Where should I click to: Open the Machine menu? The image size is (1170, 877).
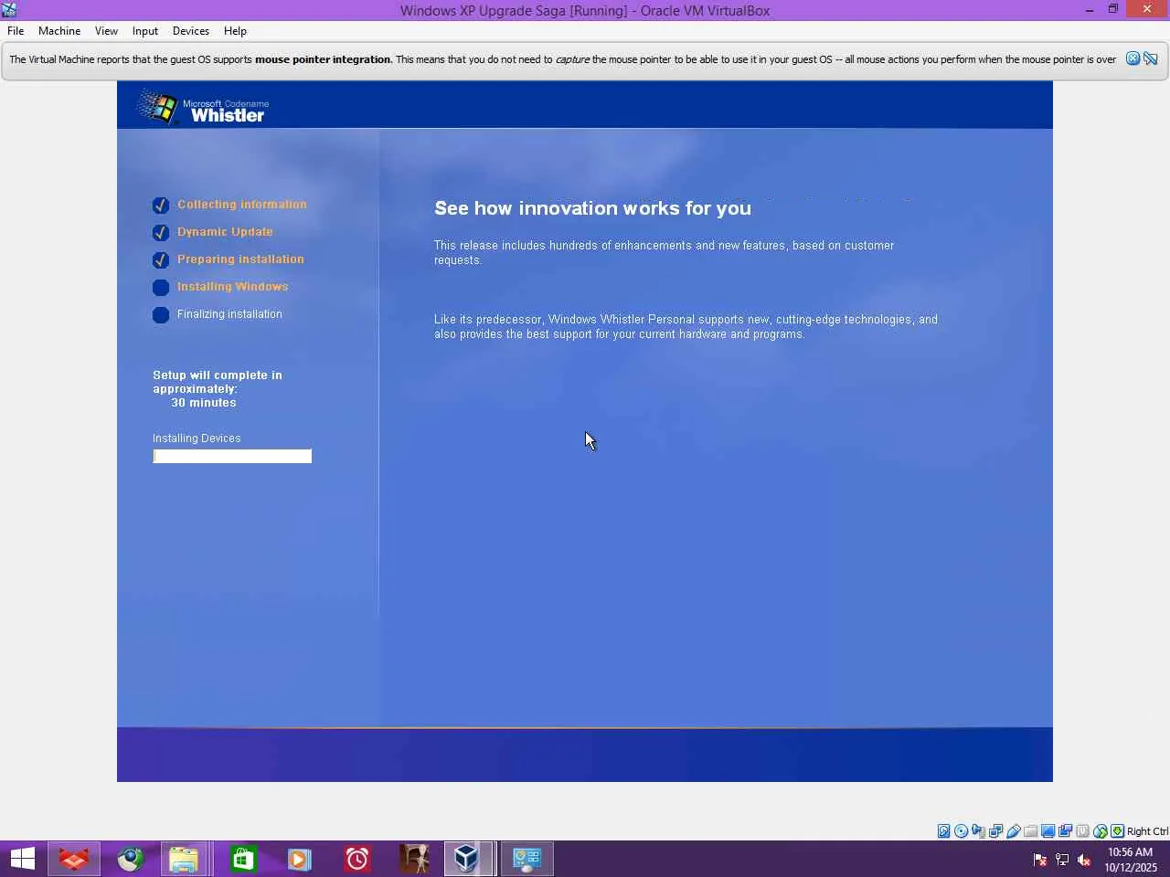click(59, 31)
